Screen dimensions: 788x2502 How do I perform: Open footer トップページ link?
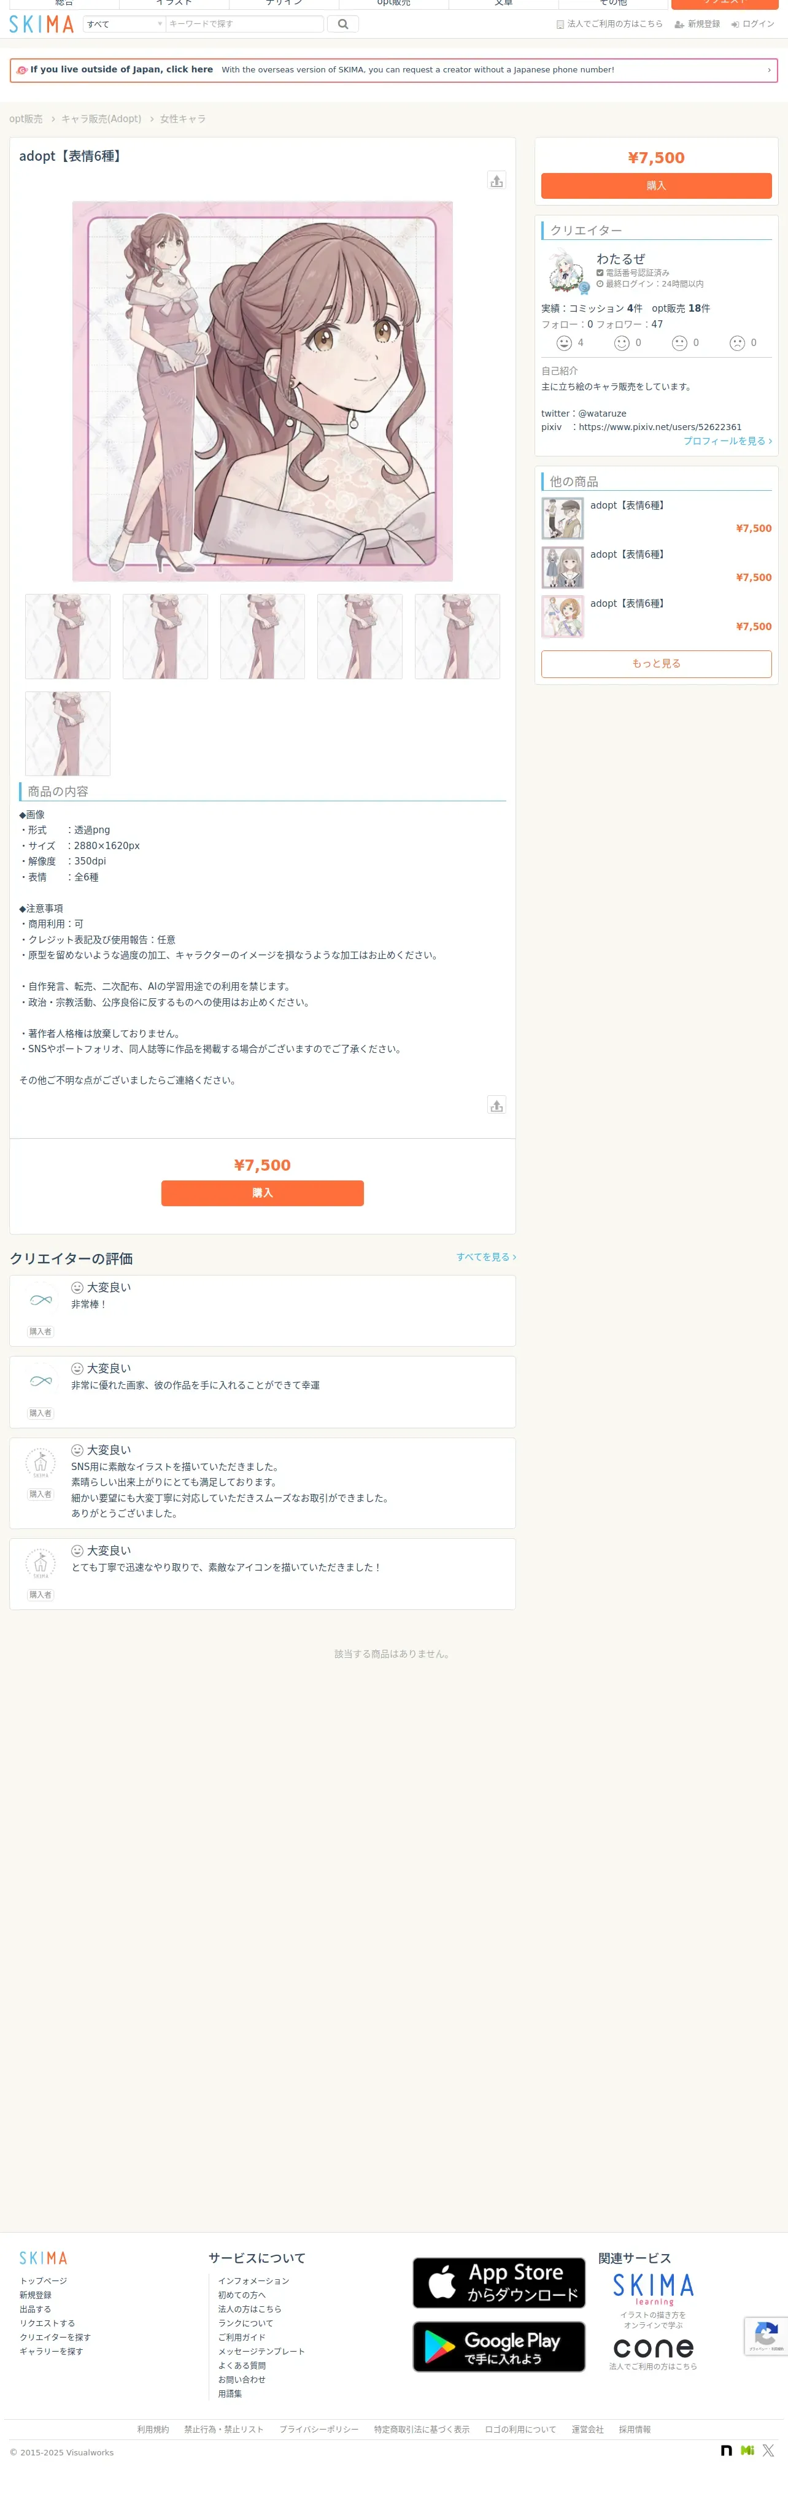[44, 2281]
